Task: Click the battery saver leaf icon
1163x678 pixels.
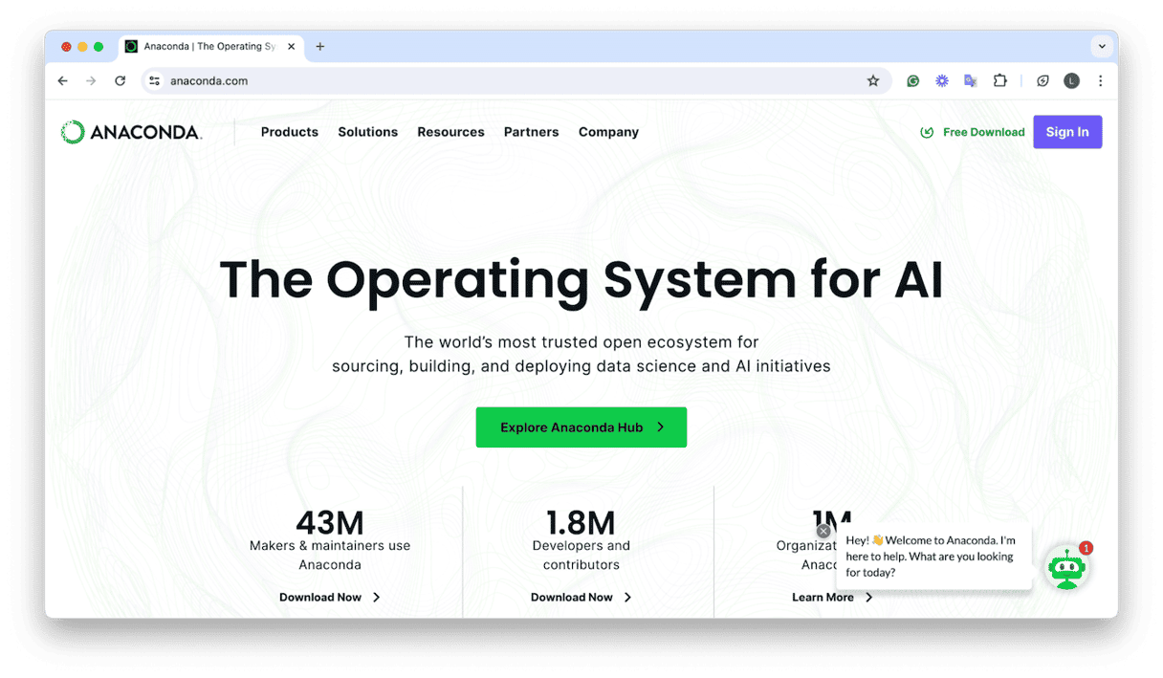Action: click(1042, 80)
